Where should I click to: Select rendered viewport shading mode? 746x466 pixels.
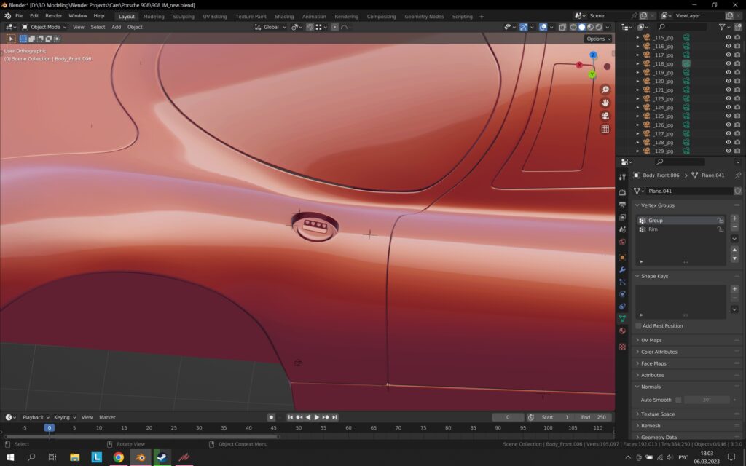coord(599,27)
